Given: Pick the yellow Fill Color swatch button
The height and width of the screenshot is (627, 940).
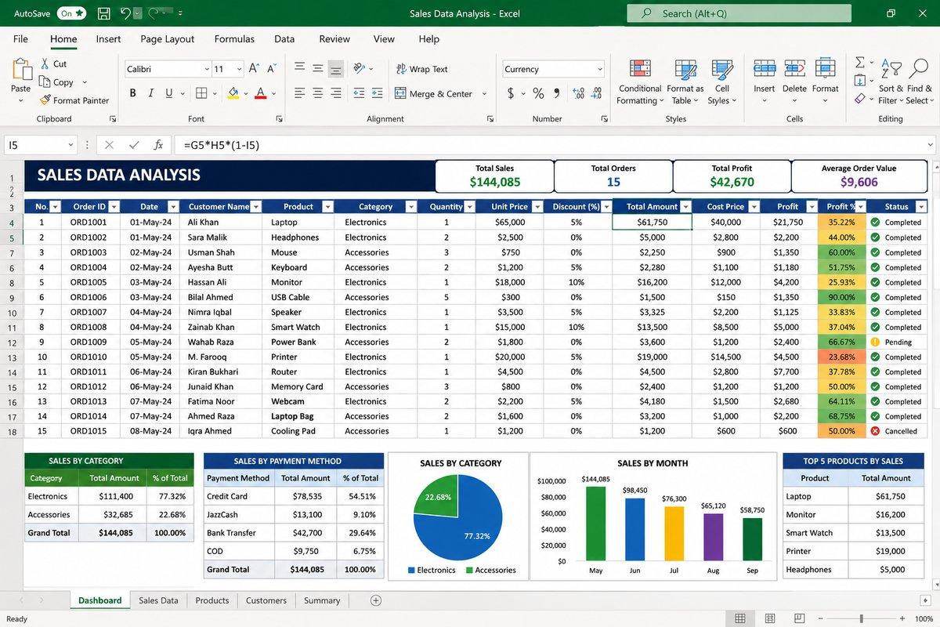Looking at the screenshot, I should click(x=233, y=93).
